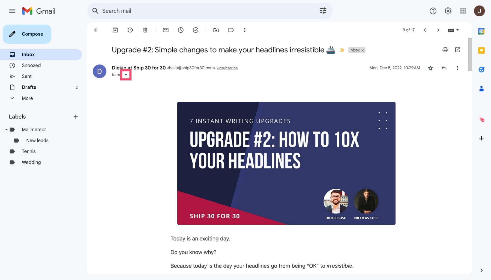Click the Move to folder icon
Image resolution: width=491 pixels, height=280 pixels.
(x=216, y=30)
